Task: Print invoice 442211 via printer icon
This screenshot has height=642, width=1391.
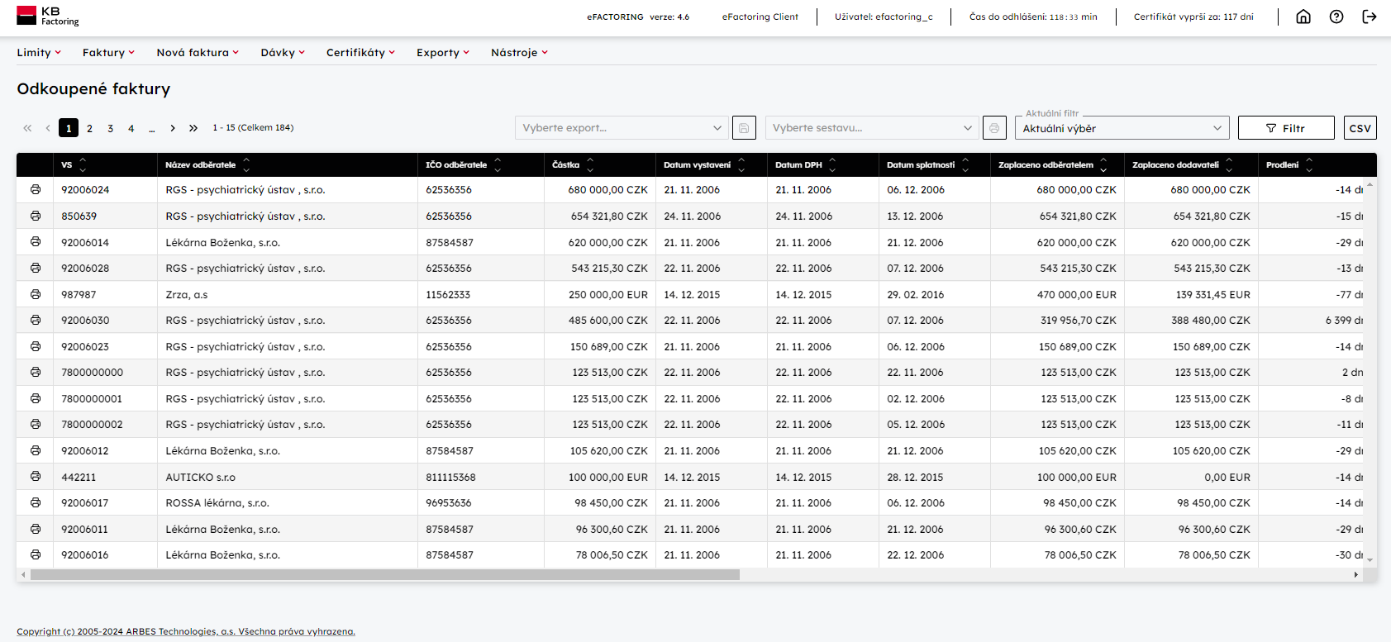Action: [x=36, y=477]
